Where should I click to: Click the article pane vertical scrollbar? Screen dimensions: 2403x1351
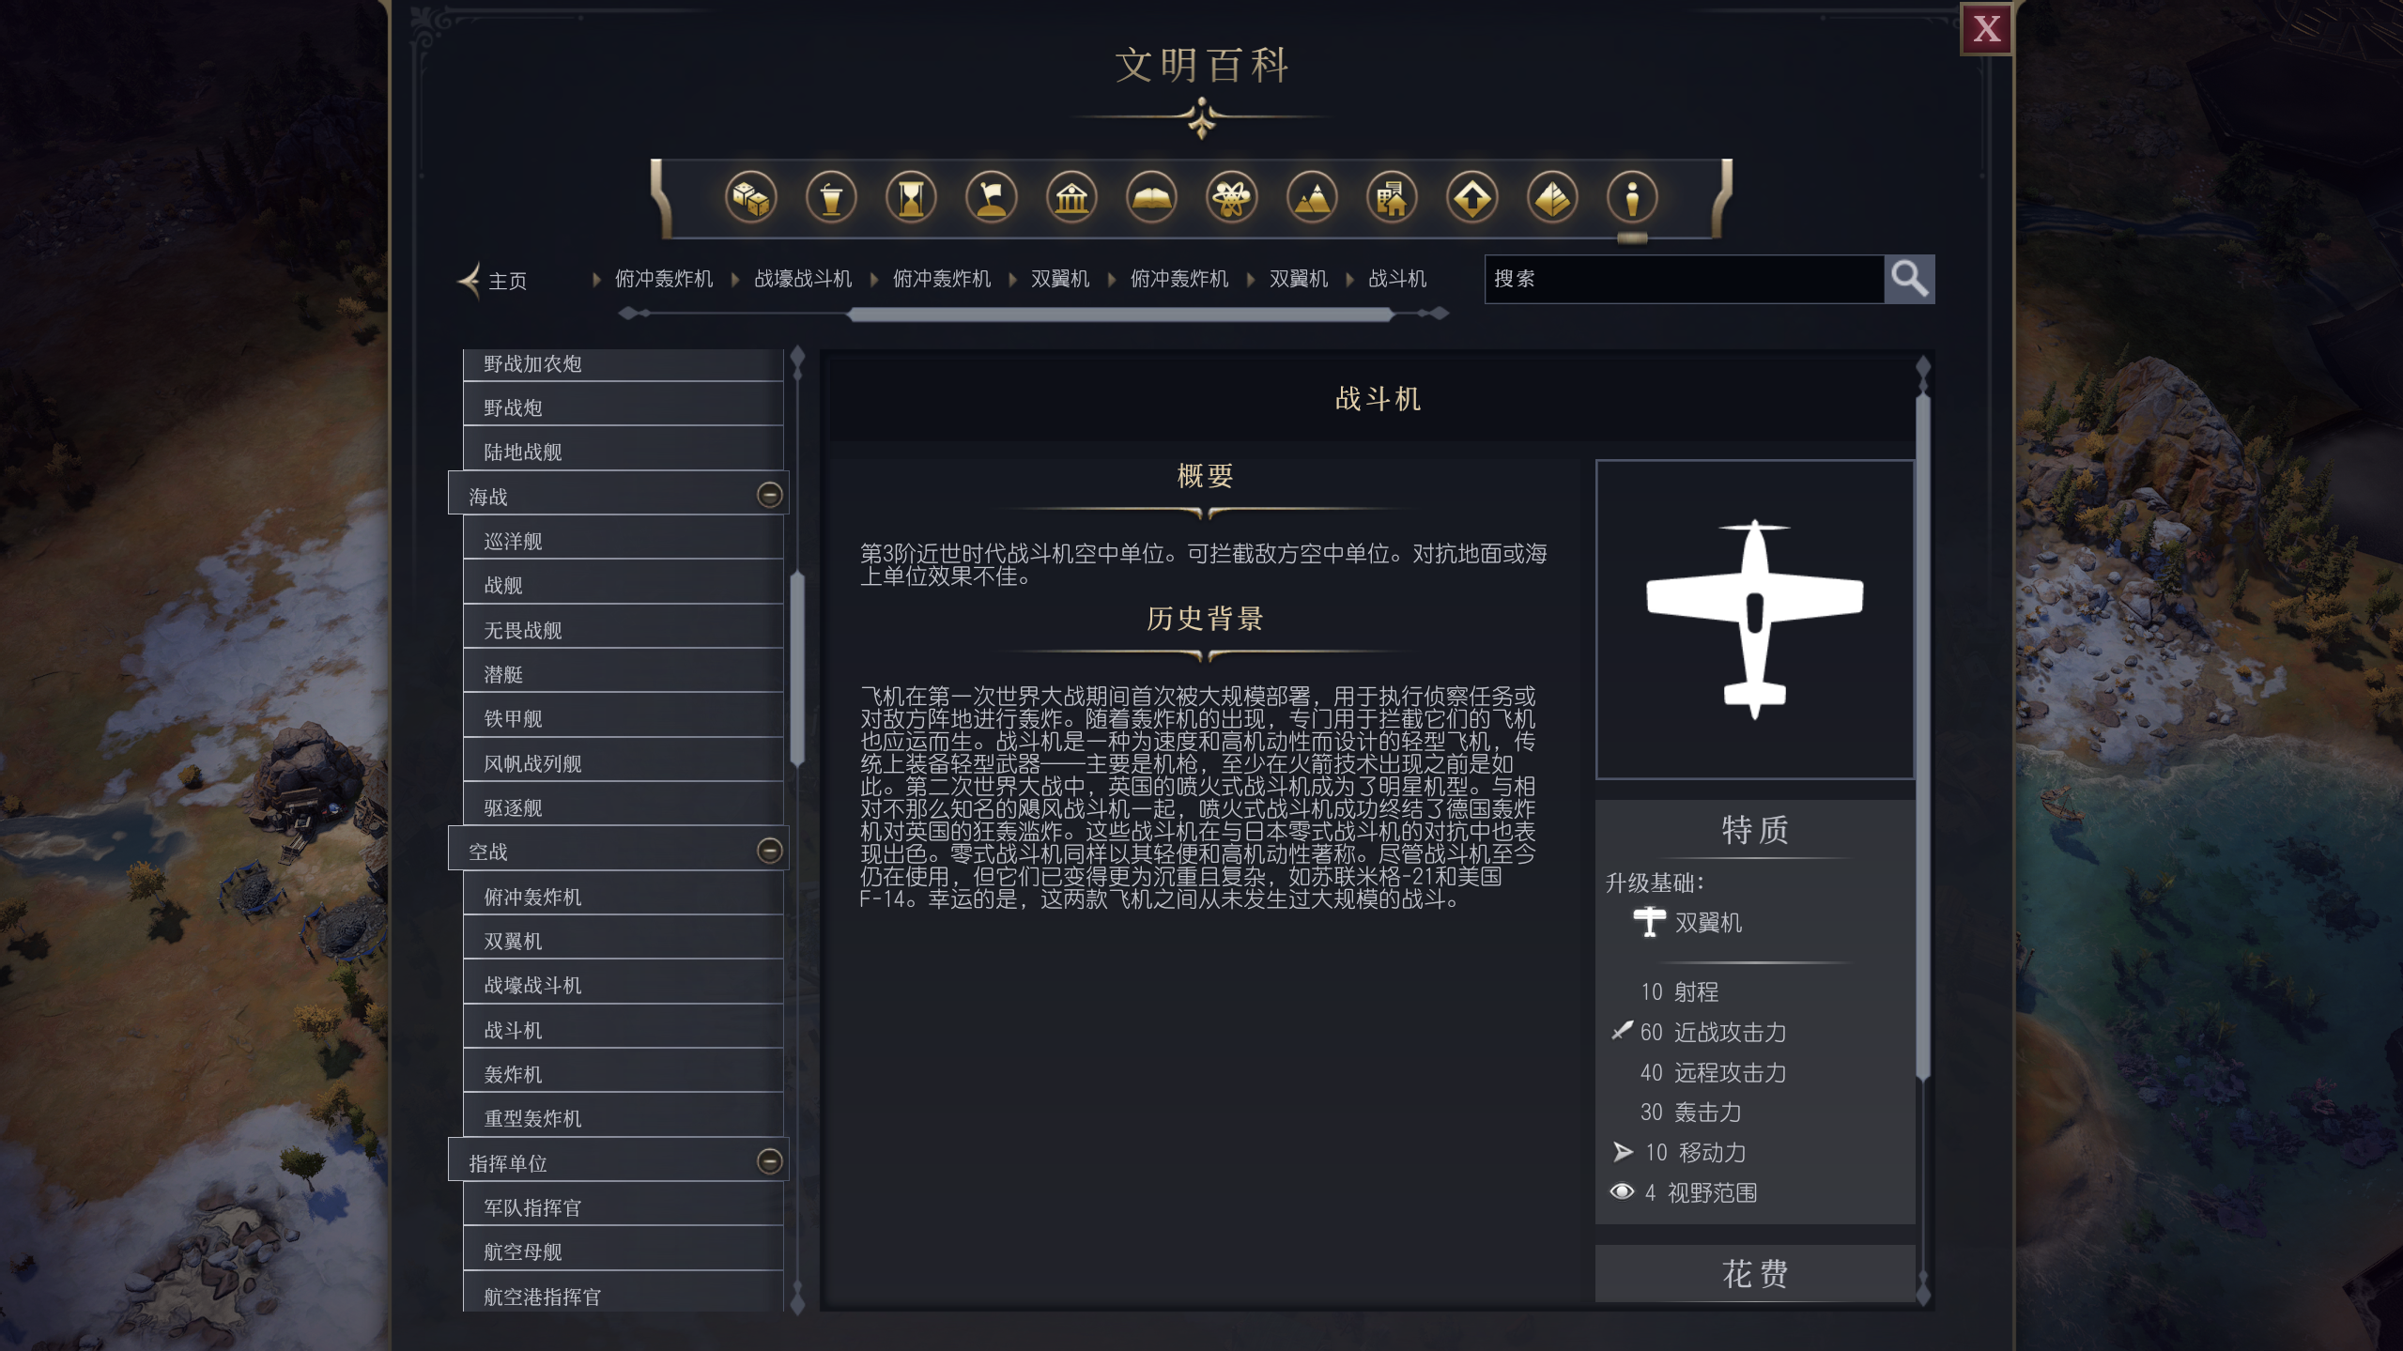pos(1922,737)
